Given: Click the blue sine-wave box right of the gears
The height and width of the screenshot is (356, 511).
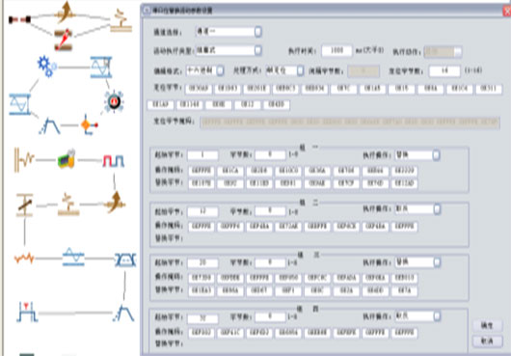Looking at the screenshot, I should [101, 68].
